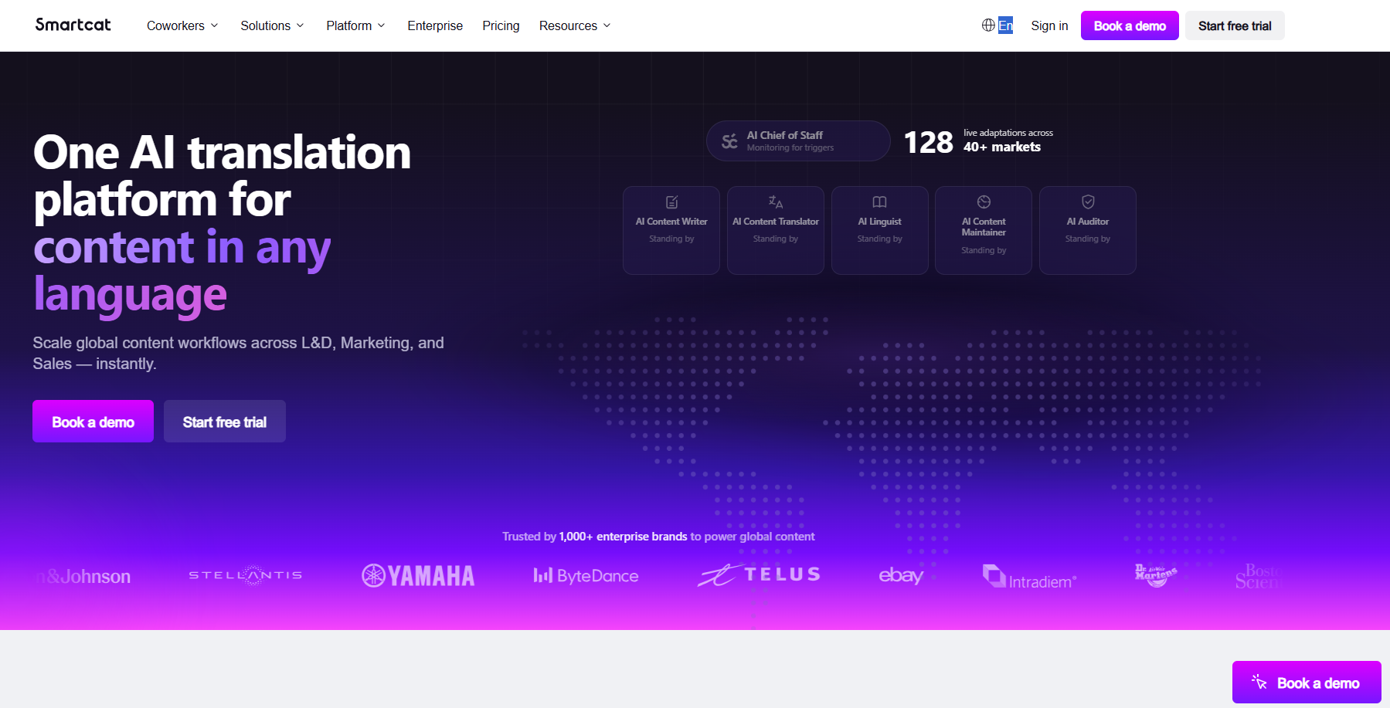Click the Smartcat logo
Viewport: 1390px width, 708px height.
click(x=73, y=25)
